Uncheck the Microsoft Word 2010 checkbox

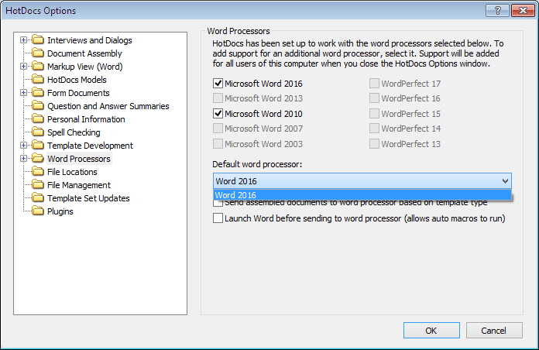pos(218,114)
